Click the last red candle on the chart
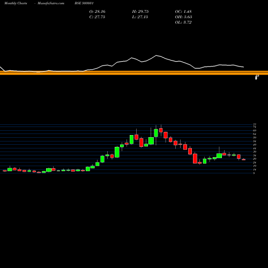This screenshot has height=268, width=268. pyautogui.click(x=244, y=160)
